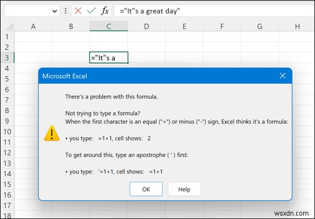
Task: Click the green Enter checkmark icon
Action: 92,11
